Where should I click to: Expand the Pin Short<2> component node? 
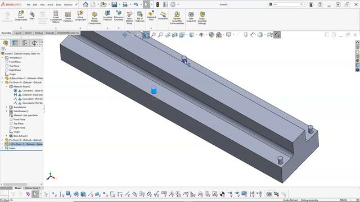click(2, 140)
